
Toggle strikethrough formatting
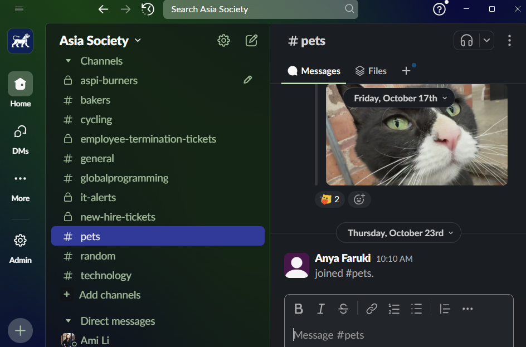(343, 309)
